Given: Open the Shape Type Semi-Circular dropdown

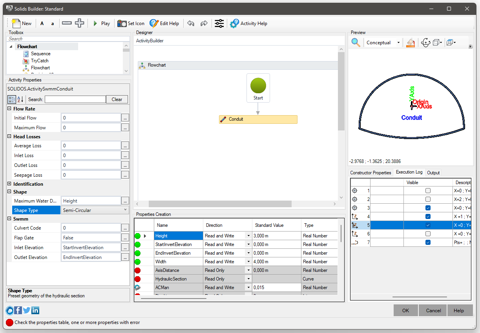Looking at the screenshot, I should click(x=126, y=210).
